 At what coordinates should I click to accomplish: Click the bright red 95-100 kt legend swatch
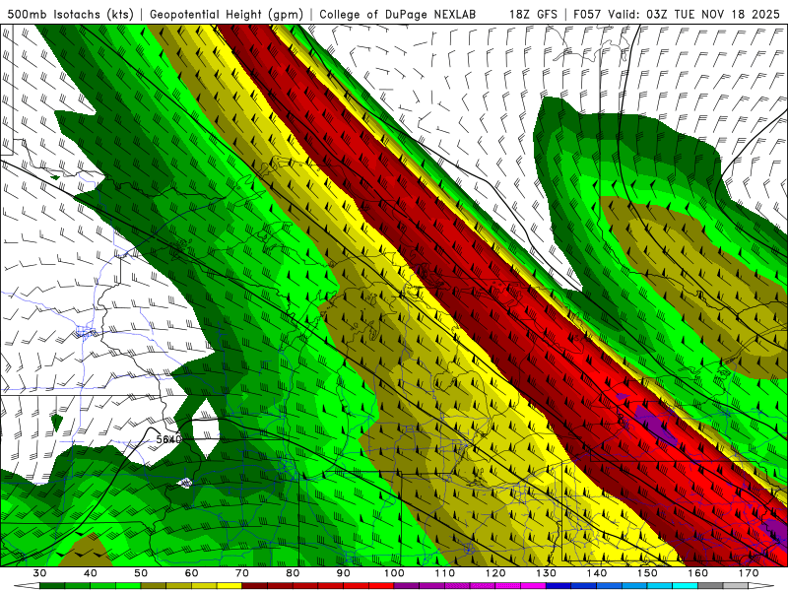tap(381, 586)
